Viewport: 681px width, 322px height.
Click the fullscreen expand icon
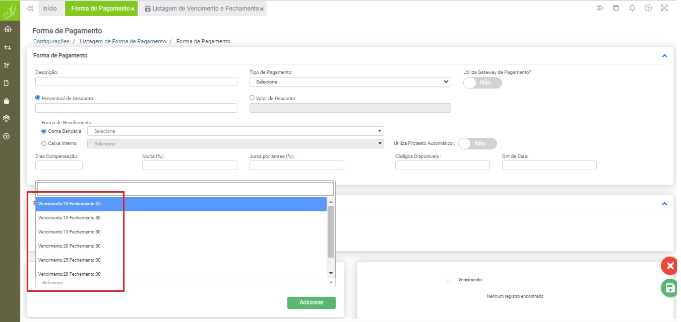pos(664,8)
